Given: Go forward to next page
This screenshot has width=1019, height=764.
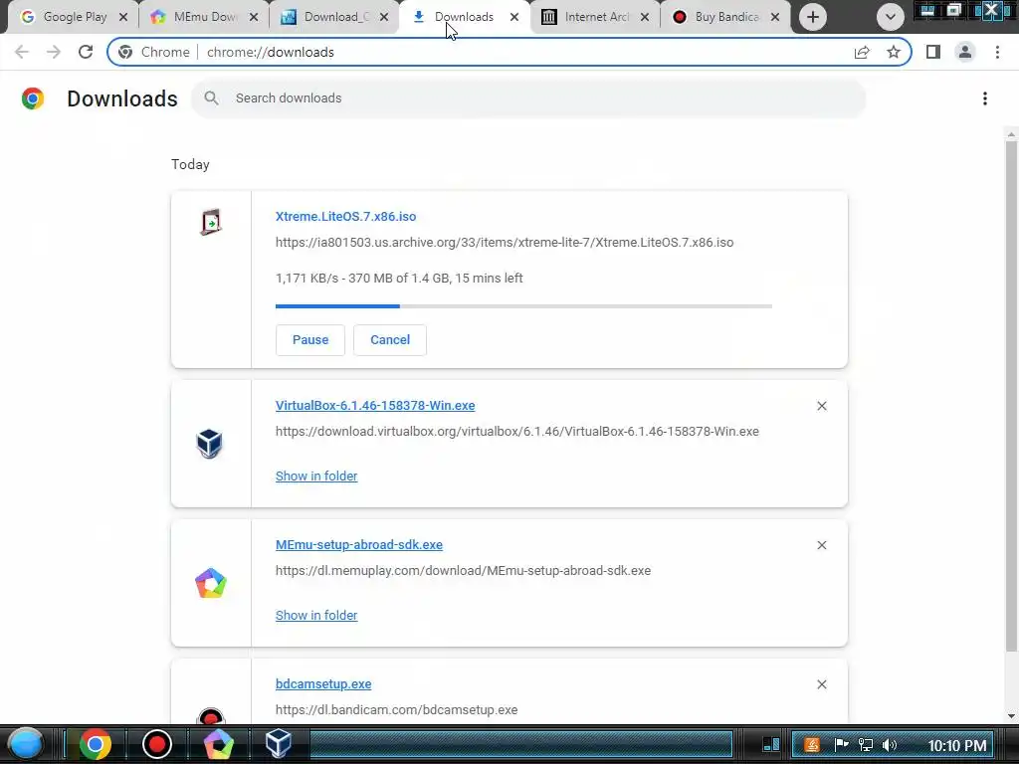Looking at the screenshot, I should (x=54, y=52).
